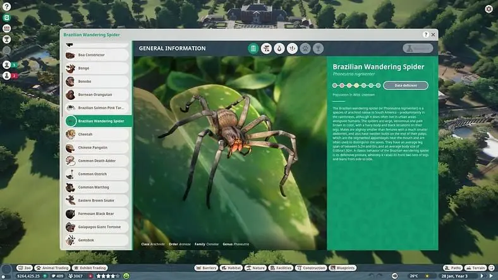This screenshot has width=498, height=280.
Task: Click the green smiley happiness icon
Action: tap(126, 276)
